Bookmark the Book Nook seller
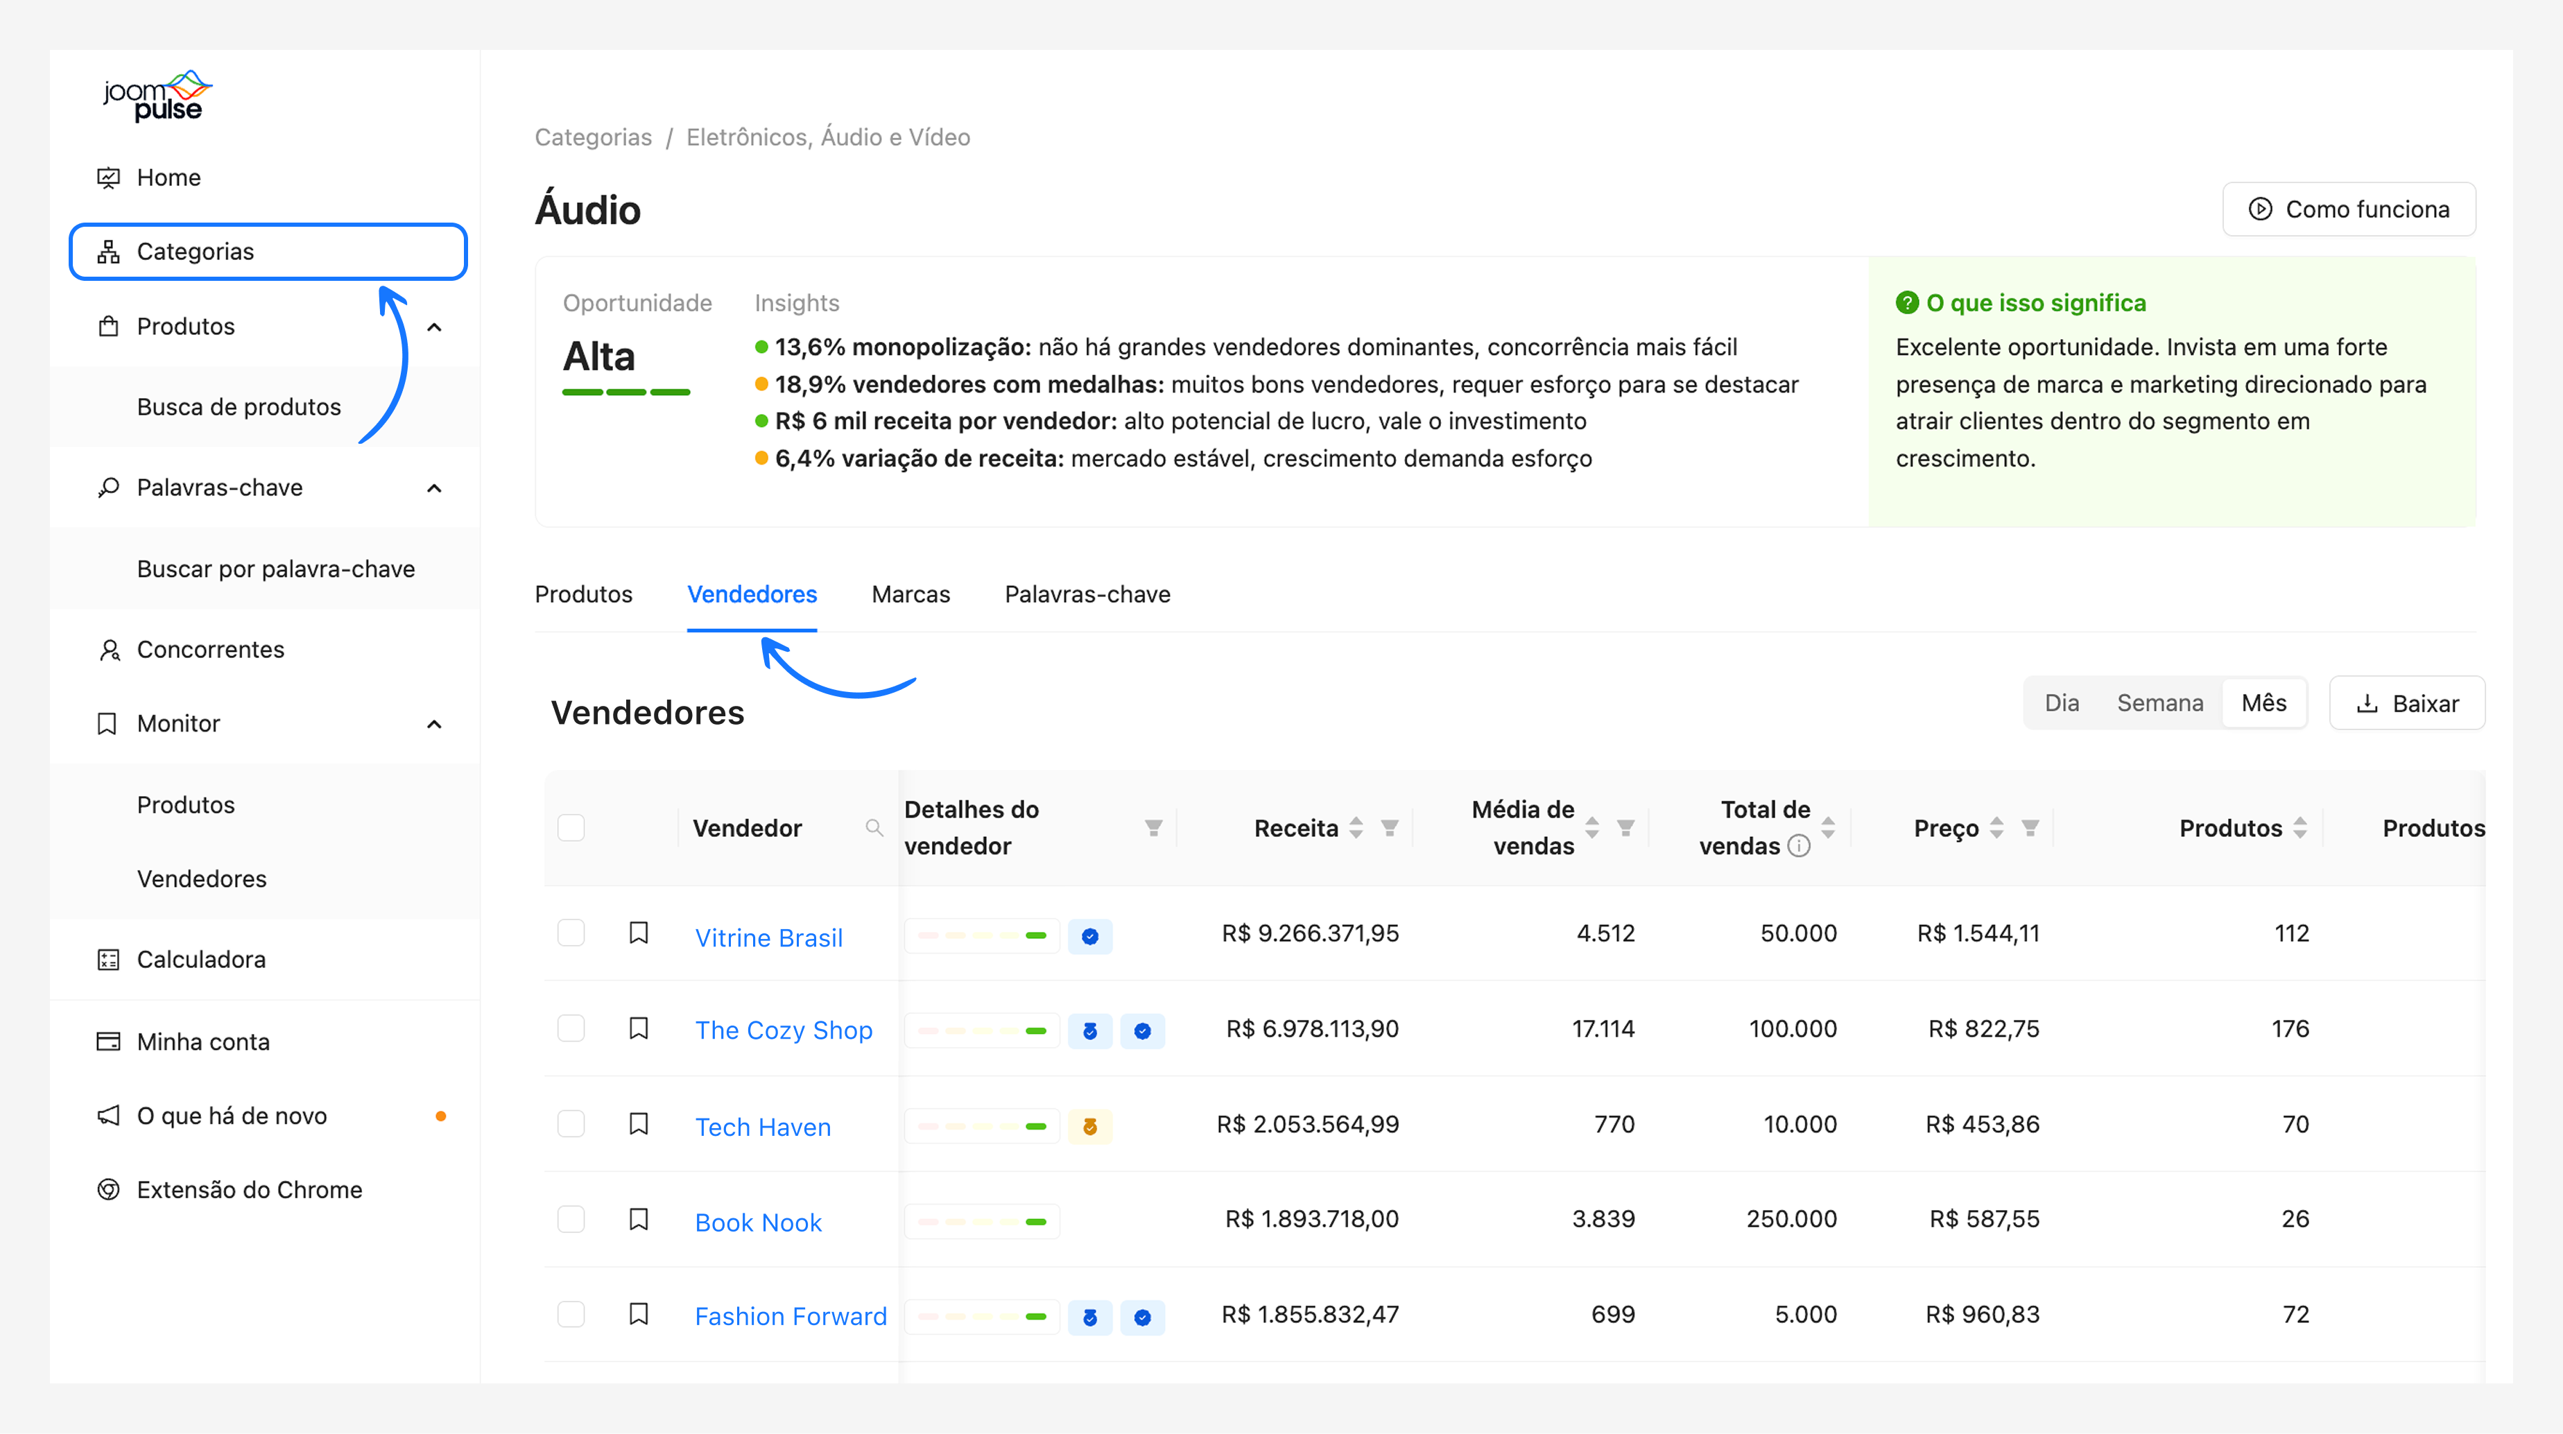The width and height of the screenshot is (2563, 1434). click(639, 1219)
